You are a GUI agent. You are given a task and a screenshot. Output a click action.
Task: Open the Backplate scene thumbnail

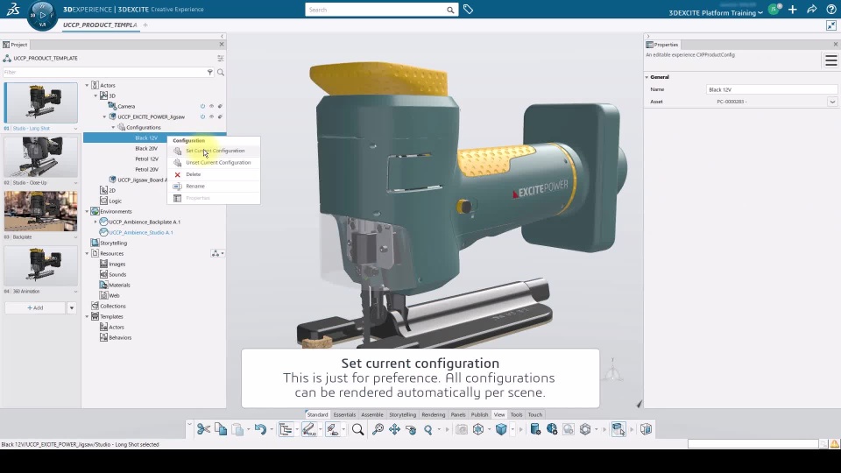coord(41,211)
